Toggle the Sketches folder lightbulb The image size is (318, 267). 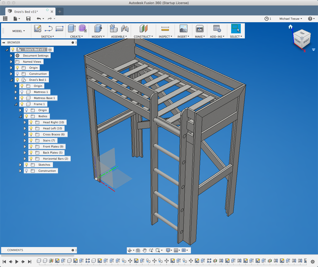coord(27,165)
